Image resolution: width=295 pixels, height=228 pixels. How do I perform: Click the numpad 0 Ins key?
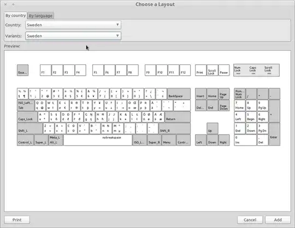245,140
